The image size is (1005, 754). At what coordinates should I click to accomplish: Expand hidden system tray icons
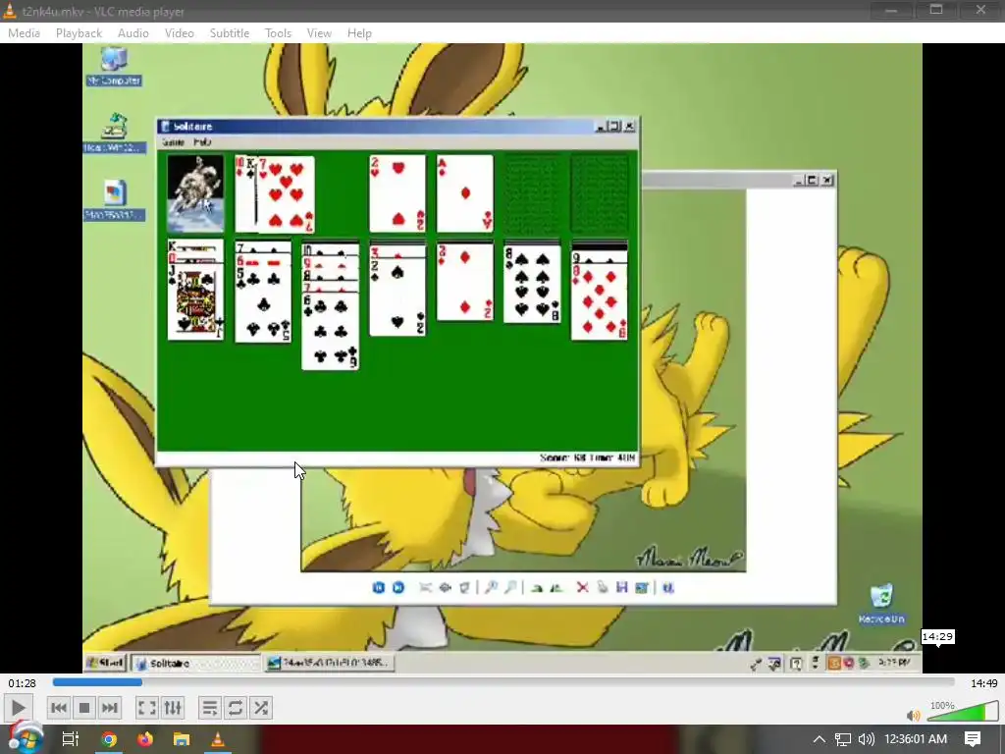(819, 739)
